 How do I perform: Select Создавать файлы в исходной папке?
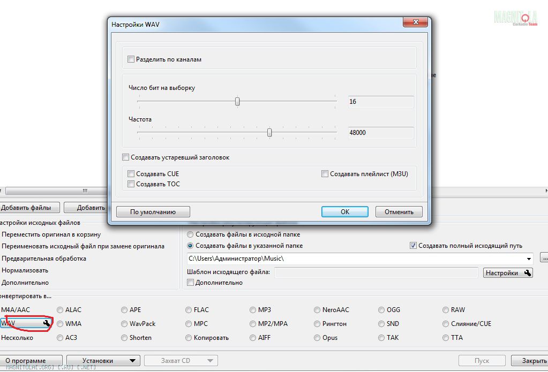pyautogui.click(x=190, y=234)
